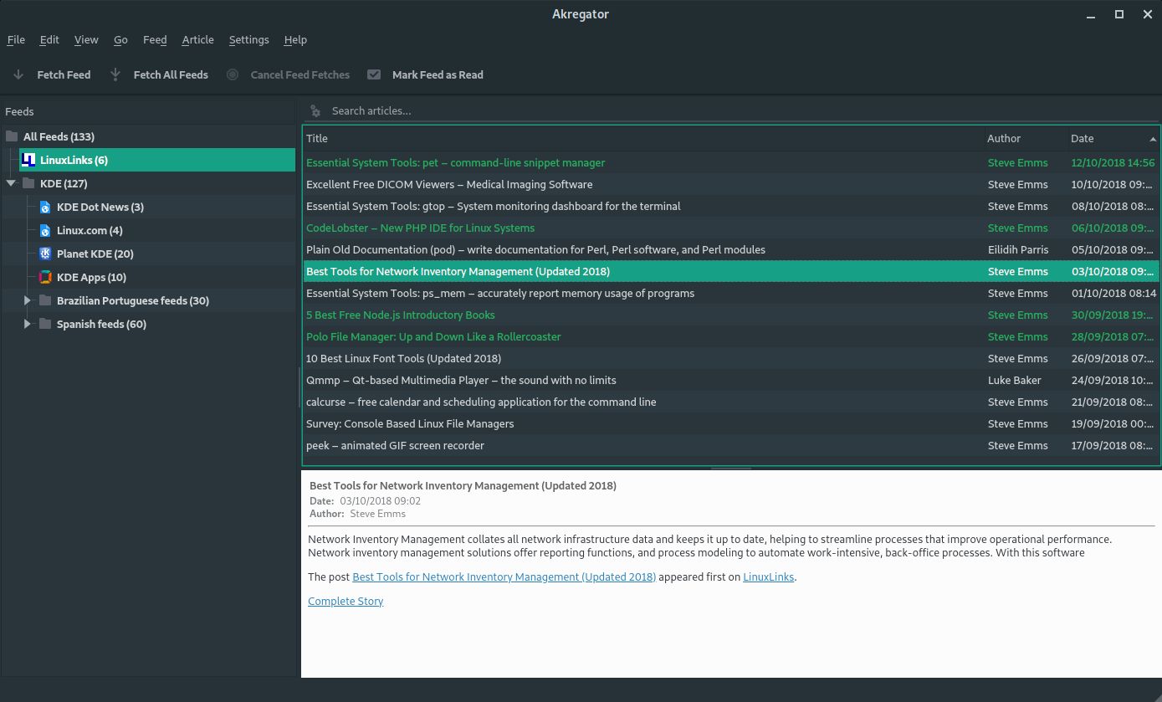Click the search filter icon beside Search articles

pyautogui.click(x=315, y=110)
